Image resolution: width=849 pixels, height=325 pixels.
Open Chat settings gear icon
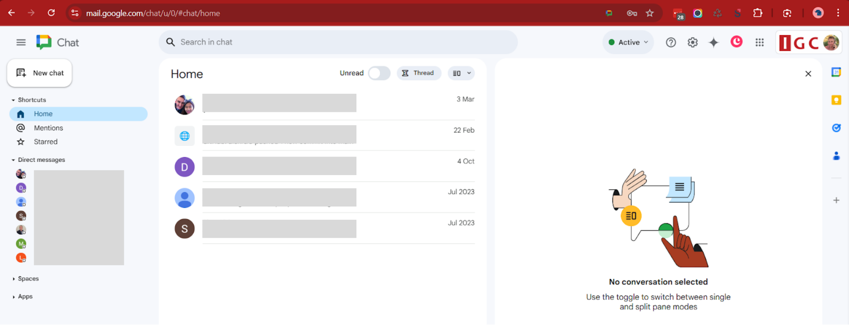pos(692,42)
